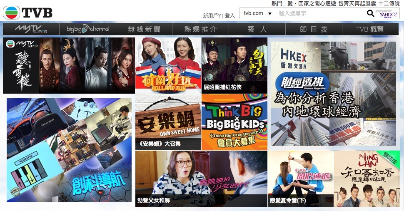Open the 安樂蝸 Own Sweet Home thumbnail

(168, 122)
